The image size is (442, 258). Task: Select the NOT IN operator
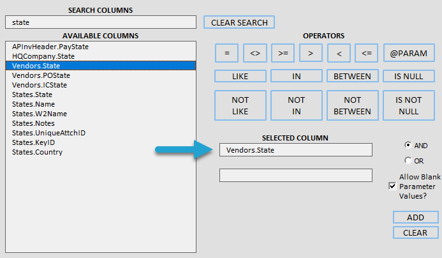297,105
